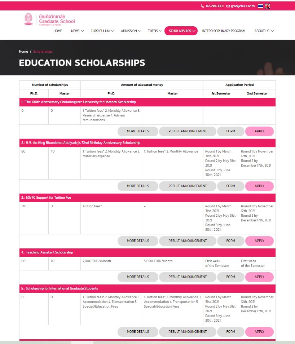This screenshot has height=344, width=295.
Task: Expand the Thesis menu
Action: [155, 31]
